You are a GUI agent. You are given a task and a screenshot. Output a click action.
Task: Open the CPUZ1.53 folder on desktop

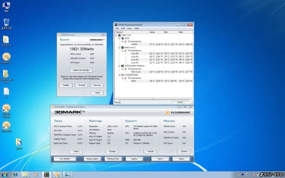pyautogui.click(x=6, y=40)
